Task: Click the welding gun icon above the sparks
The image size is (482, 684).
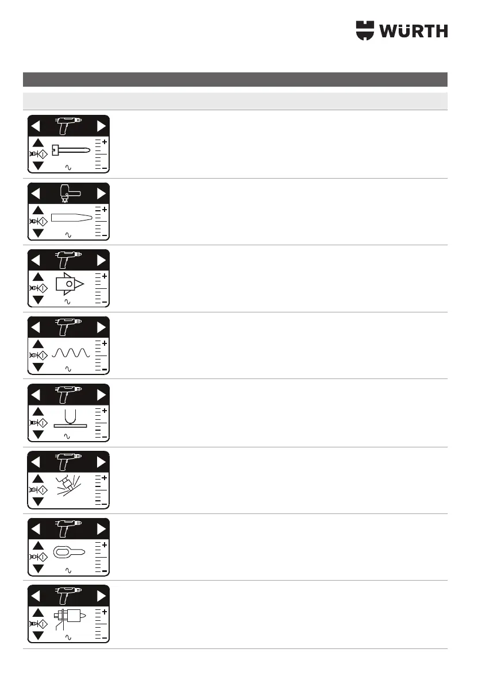Action: (68, 461)
